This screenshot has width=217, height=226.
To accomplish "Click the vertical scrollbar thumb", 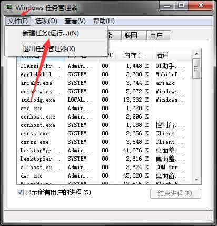I will [x=196, y=68].
